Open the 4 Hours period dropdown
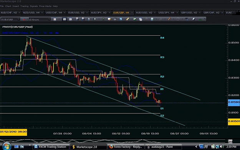 [x=49, y=19]
